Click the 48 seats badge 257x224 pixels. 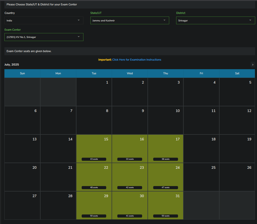tap(94, 188)
